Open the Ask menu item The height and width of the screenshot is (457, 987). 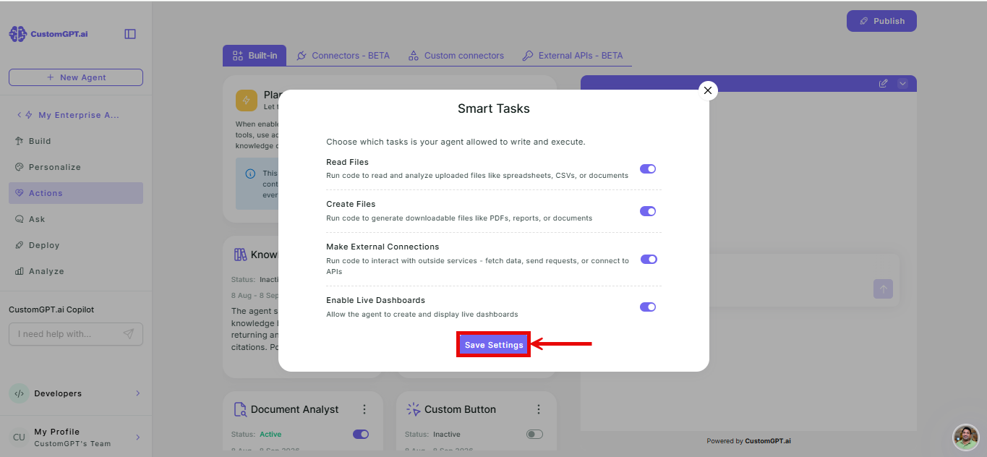[76, 219]
